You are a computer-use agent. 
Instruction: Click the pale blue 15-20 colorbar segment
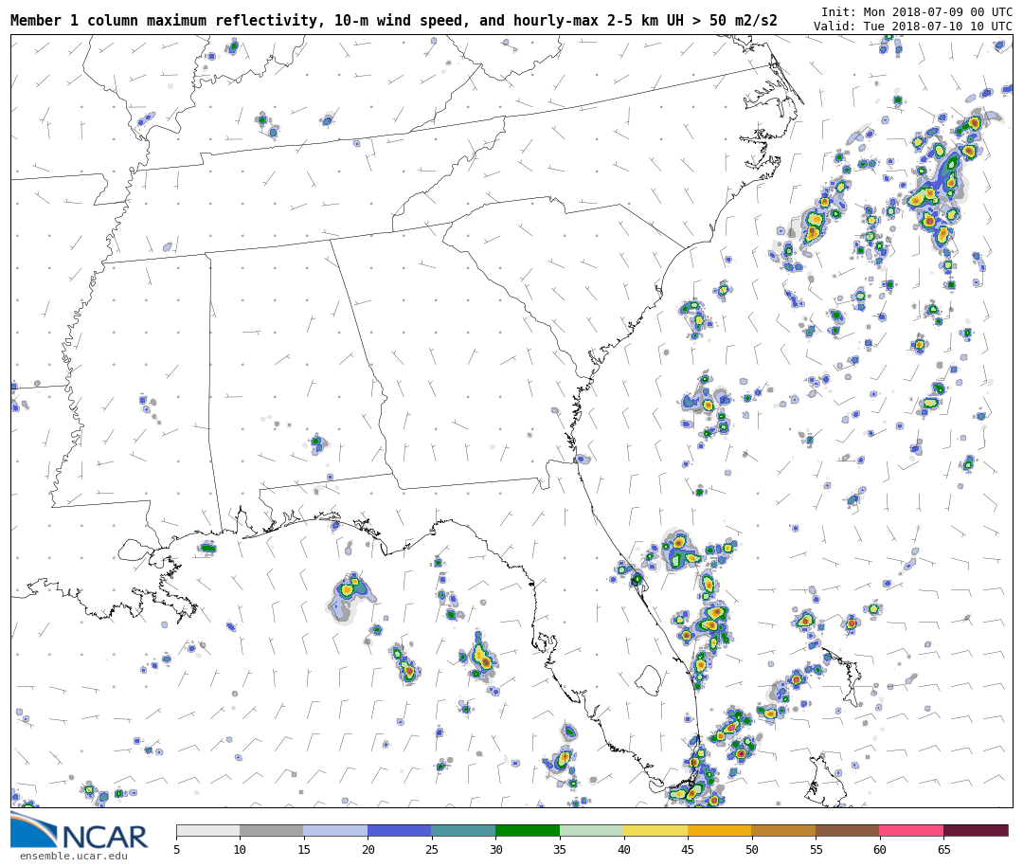[x=336, y=830]
